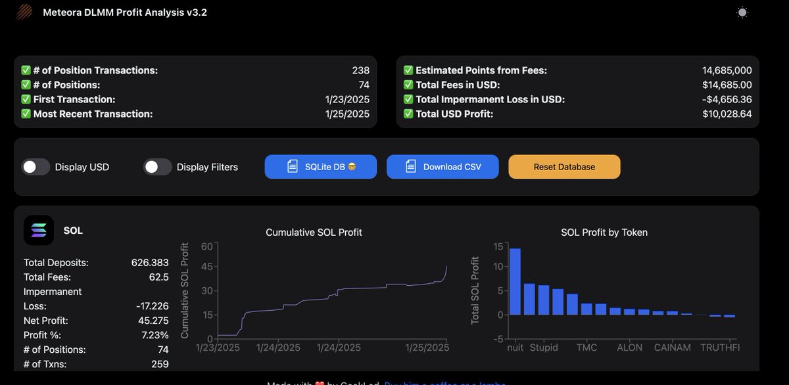
Task: Click the SOL Profit by Token chart title
Action: 604,233
